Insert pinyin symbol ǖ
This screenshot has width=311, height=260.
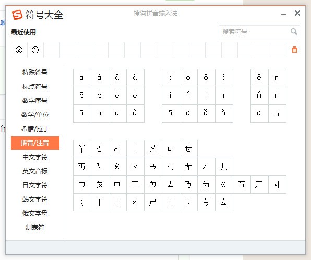(171, 113)
